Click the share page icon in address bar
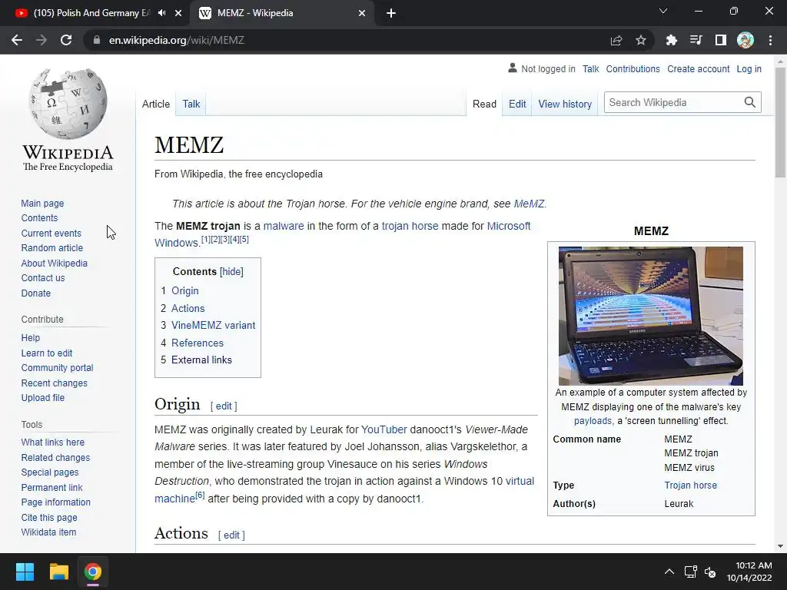Screen dimensions: 787x590 coord(616,40)
